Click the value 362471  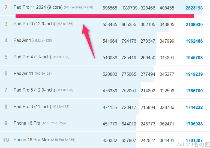167,124
